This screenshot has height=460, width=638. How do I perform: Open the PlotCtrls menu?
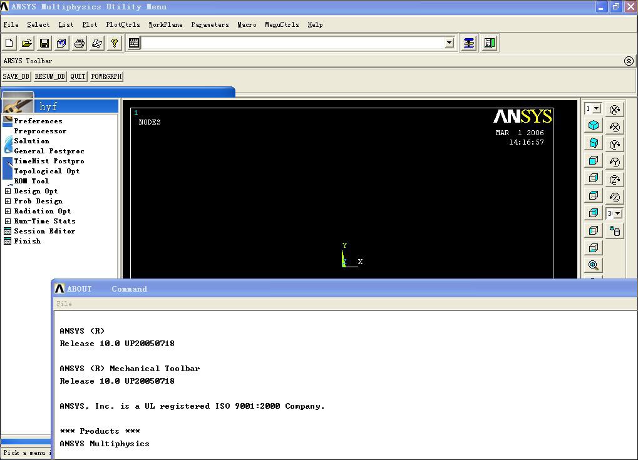coord(123,25)
